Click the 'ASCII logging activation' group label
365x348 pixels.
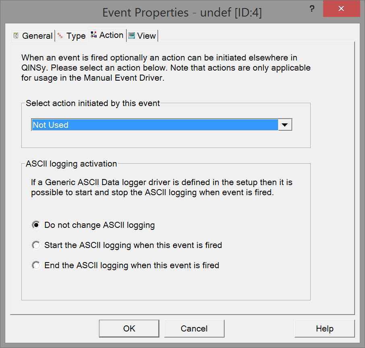tap(71, 164)
